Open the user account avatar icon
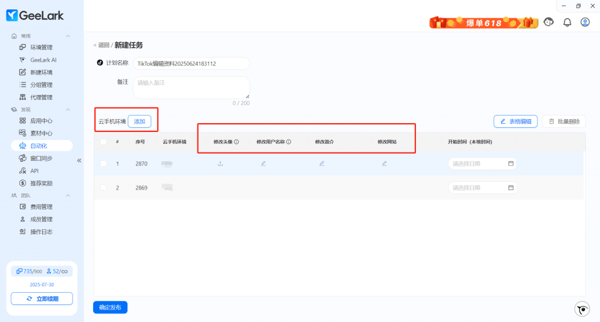 click(x=585, y=22)
